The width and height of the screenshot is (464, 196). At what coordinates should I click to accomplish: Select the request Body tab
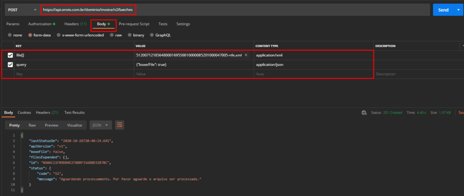click(x=103, y=24)
